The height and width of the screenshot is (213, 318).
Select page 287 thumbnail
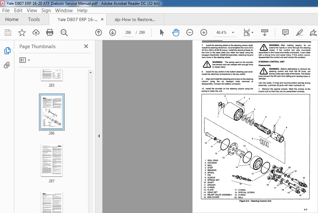[52, 160]
